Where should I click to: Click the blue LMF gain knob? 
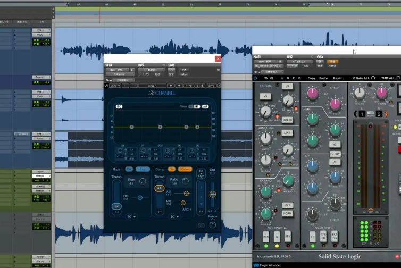click(x=313, y=166)
